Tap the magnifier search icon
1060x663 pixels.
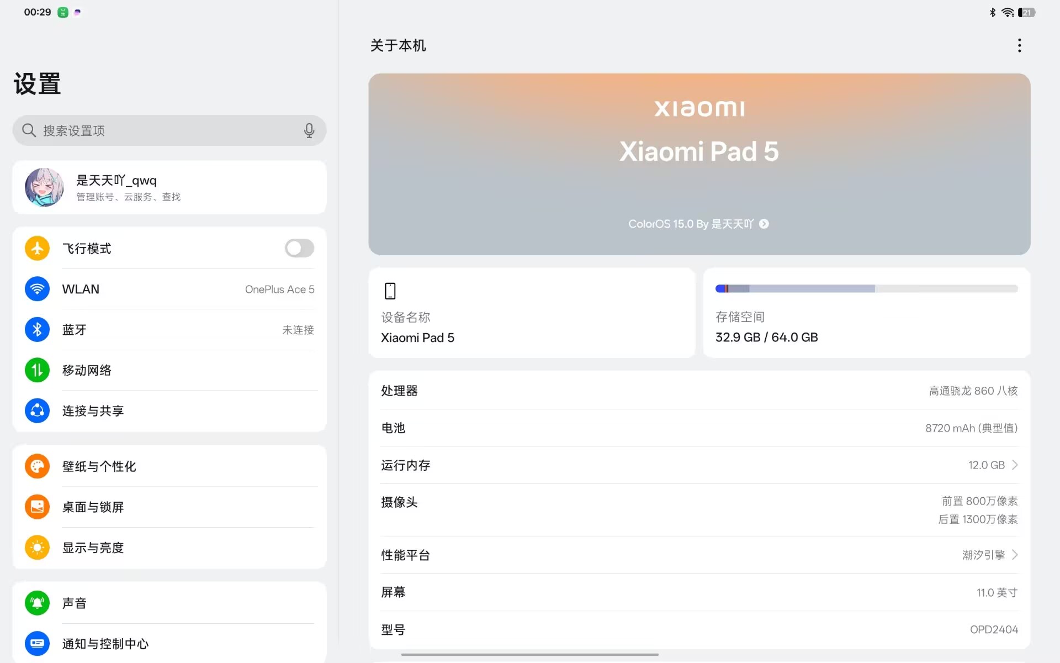point(29,130)
